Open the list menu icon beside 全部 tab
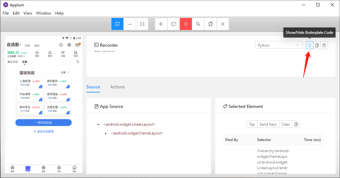The image size is (340, 178). [x=78, y=62]
